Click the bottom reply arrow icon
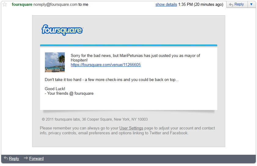 [6, 158]
